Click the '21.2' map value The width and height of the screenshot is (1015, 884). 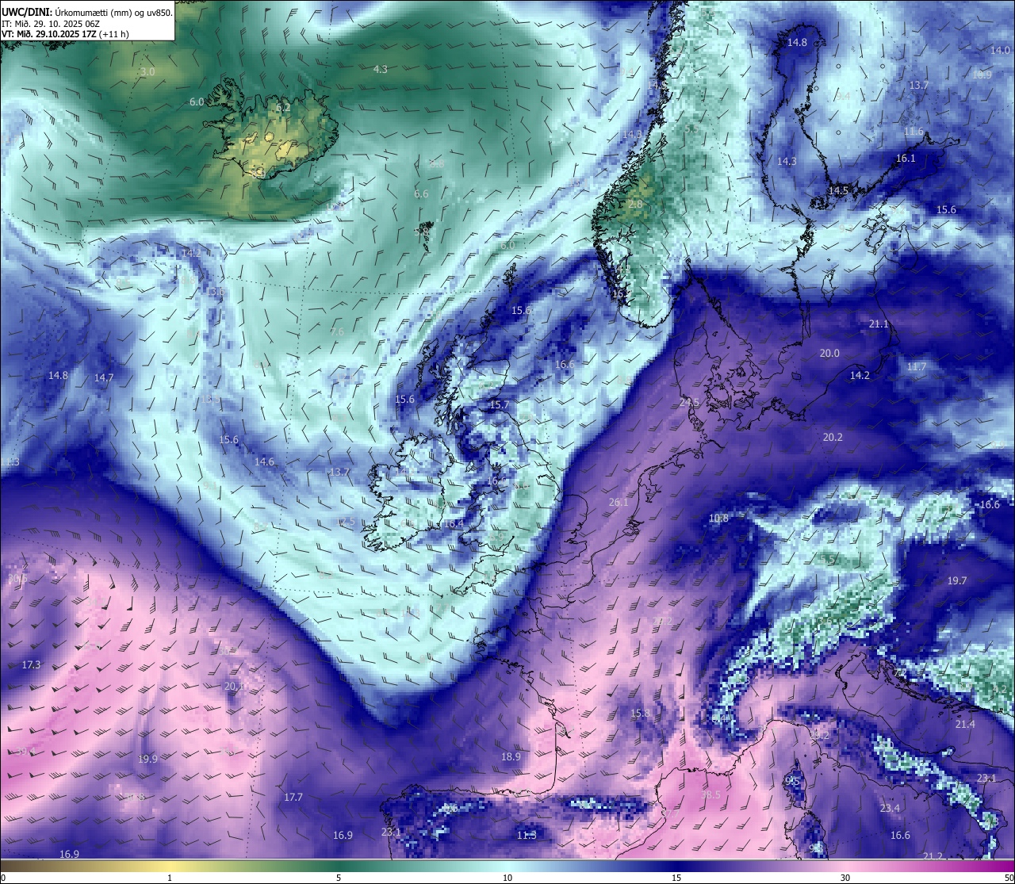click(x=933, y=856)
